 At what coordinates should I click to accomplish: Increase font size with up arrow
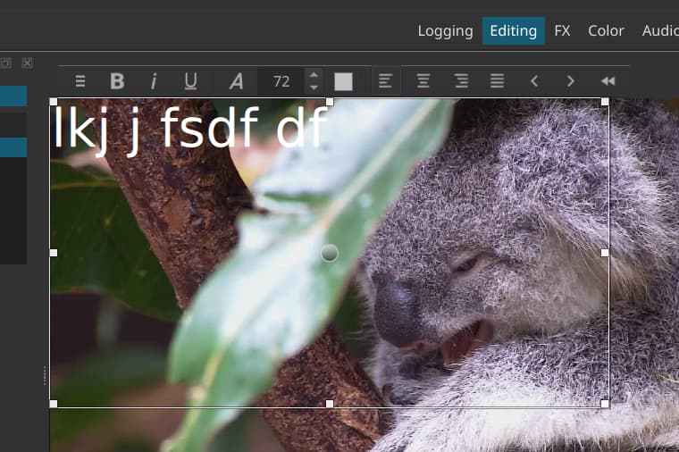coord(314,75)
